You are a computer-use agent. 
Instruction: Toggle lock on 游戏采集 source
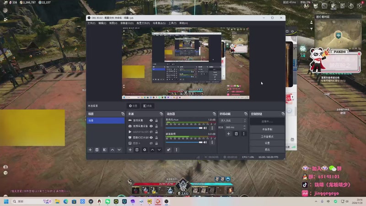coord(156,120)
